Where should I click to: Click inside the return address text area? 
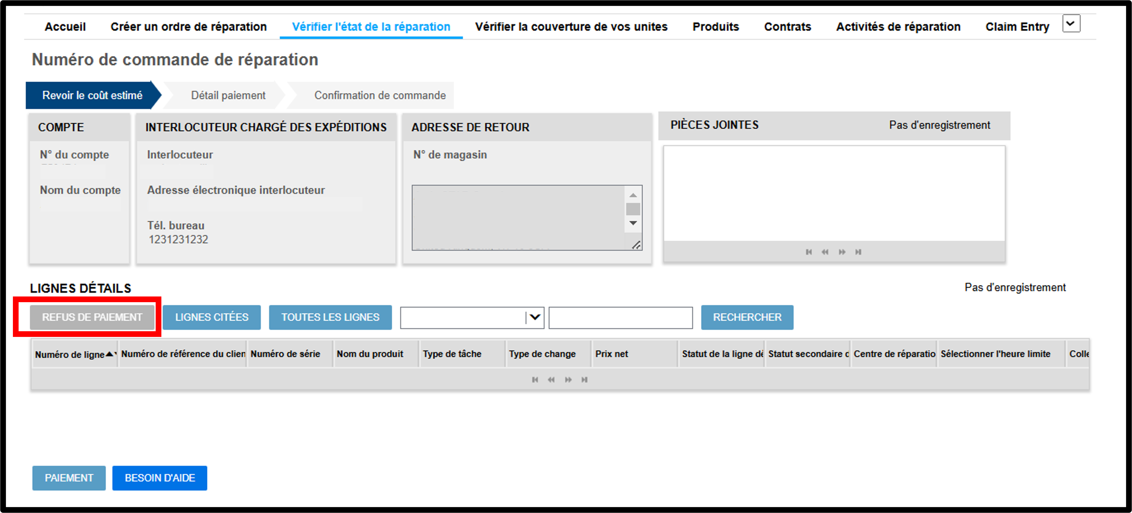point(519,218)
